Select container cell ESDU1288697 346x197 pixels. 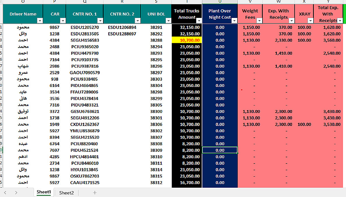[122, 34]
